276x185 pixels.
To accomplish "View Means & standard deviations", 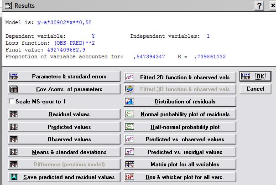I will [63, 152].
